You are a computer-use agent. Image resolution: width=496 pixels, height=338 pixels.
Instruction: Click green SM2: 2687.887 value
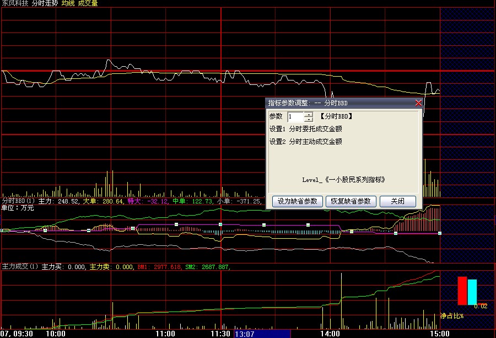207,267
